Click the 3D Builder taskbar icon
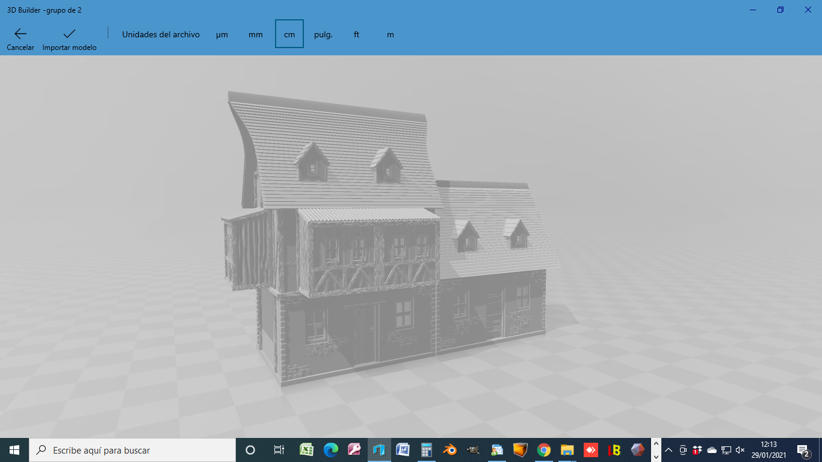Viewport: 822px width, 462px height. pyautogui.click(x=379, y=450)
